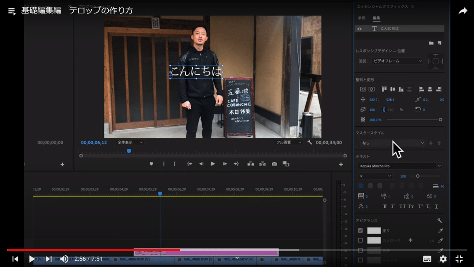Click the font size slider handle

point(418,176)
